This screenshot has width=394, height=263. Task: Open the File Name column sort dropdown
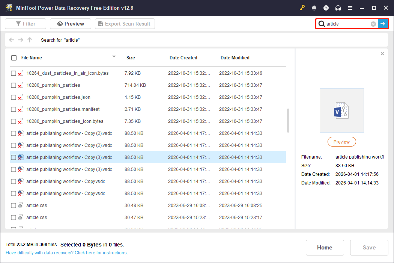(114, 57)
